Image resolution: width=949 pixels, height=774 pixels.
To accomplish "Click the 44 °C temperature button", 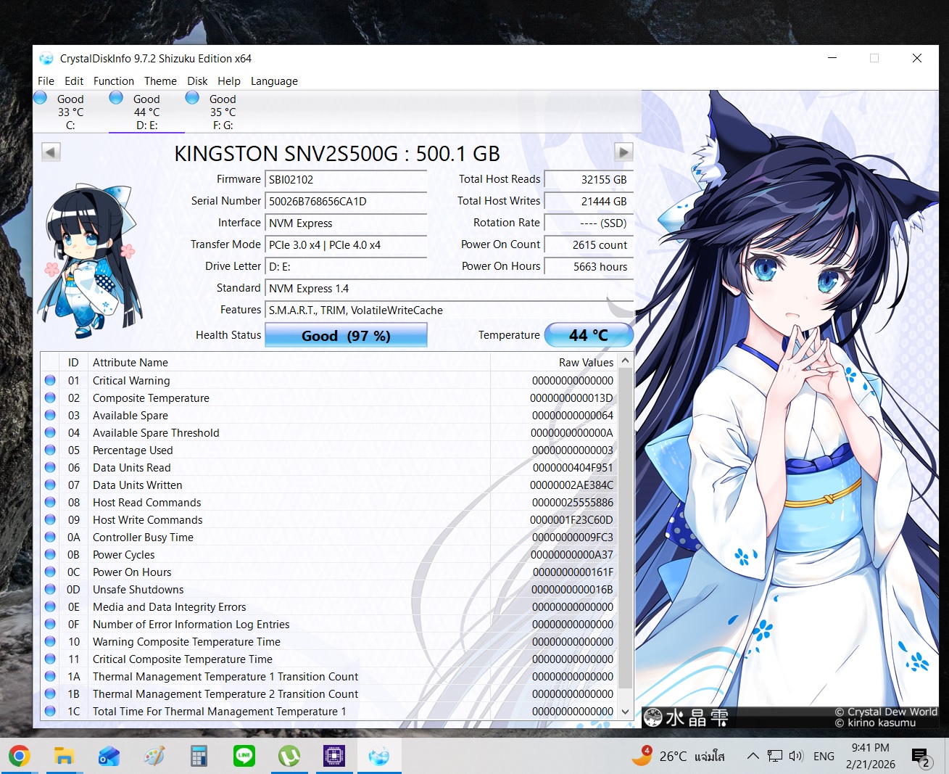I will click(x=589, y=335).
